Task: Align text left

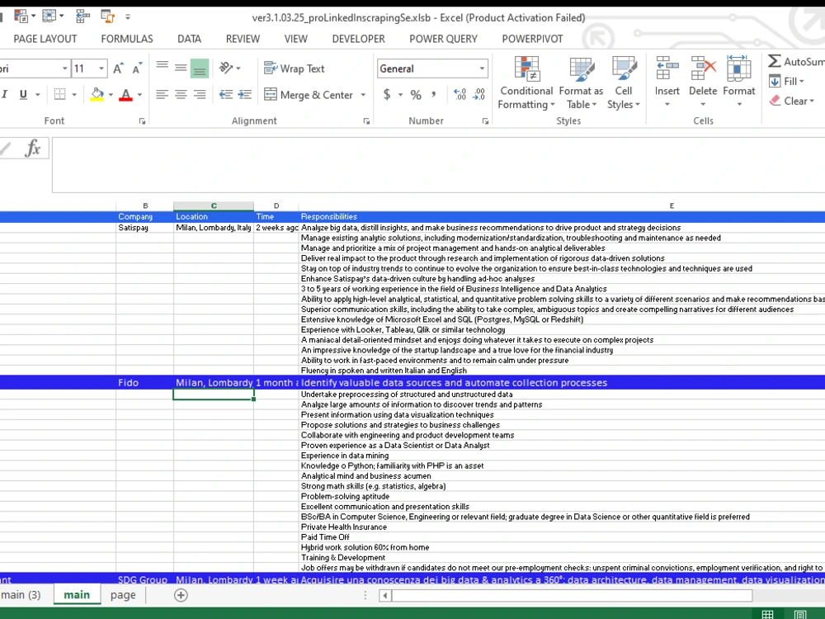Action: [x=162, y=95]
